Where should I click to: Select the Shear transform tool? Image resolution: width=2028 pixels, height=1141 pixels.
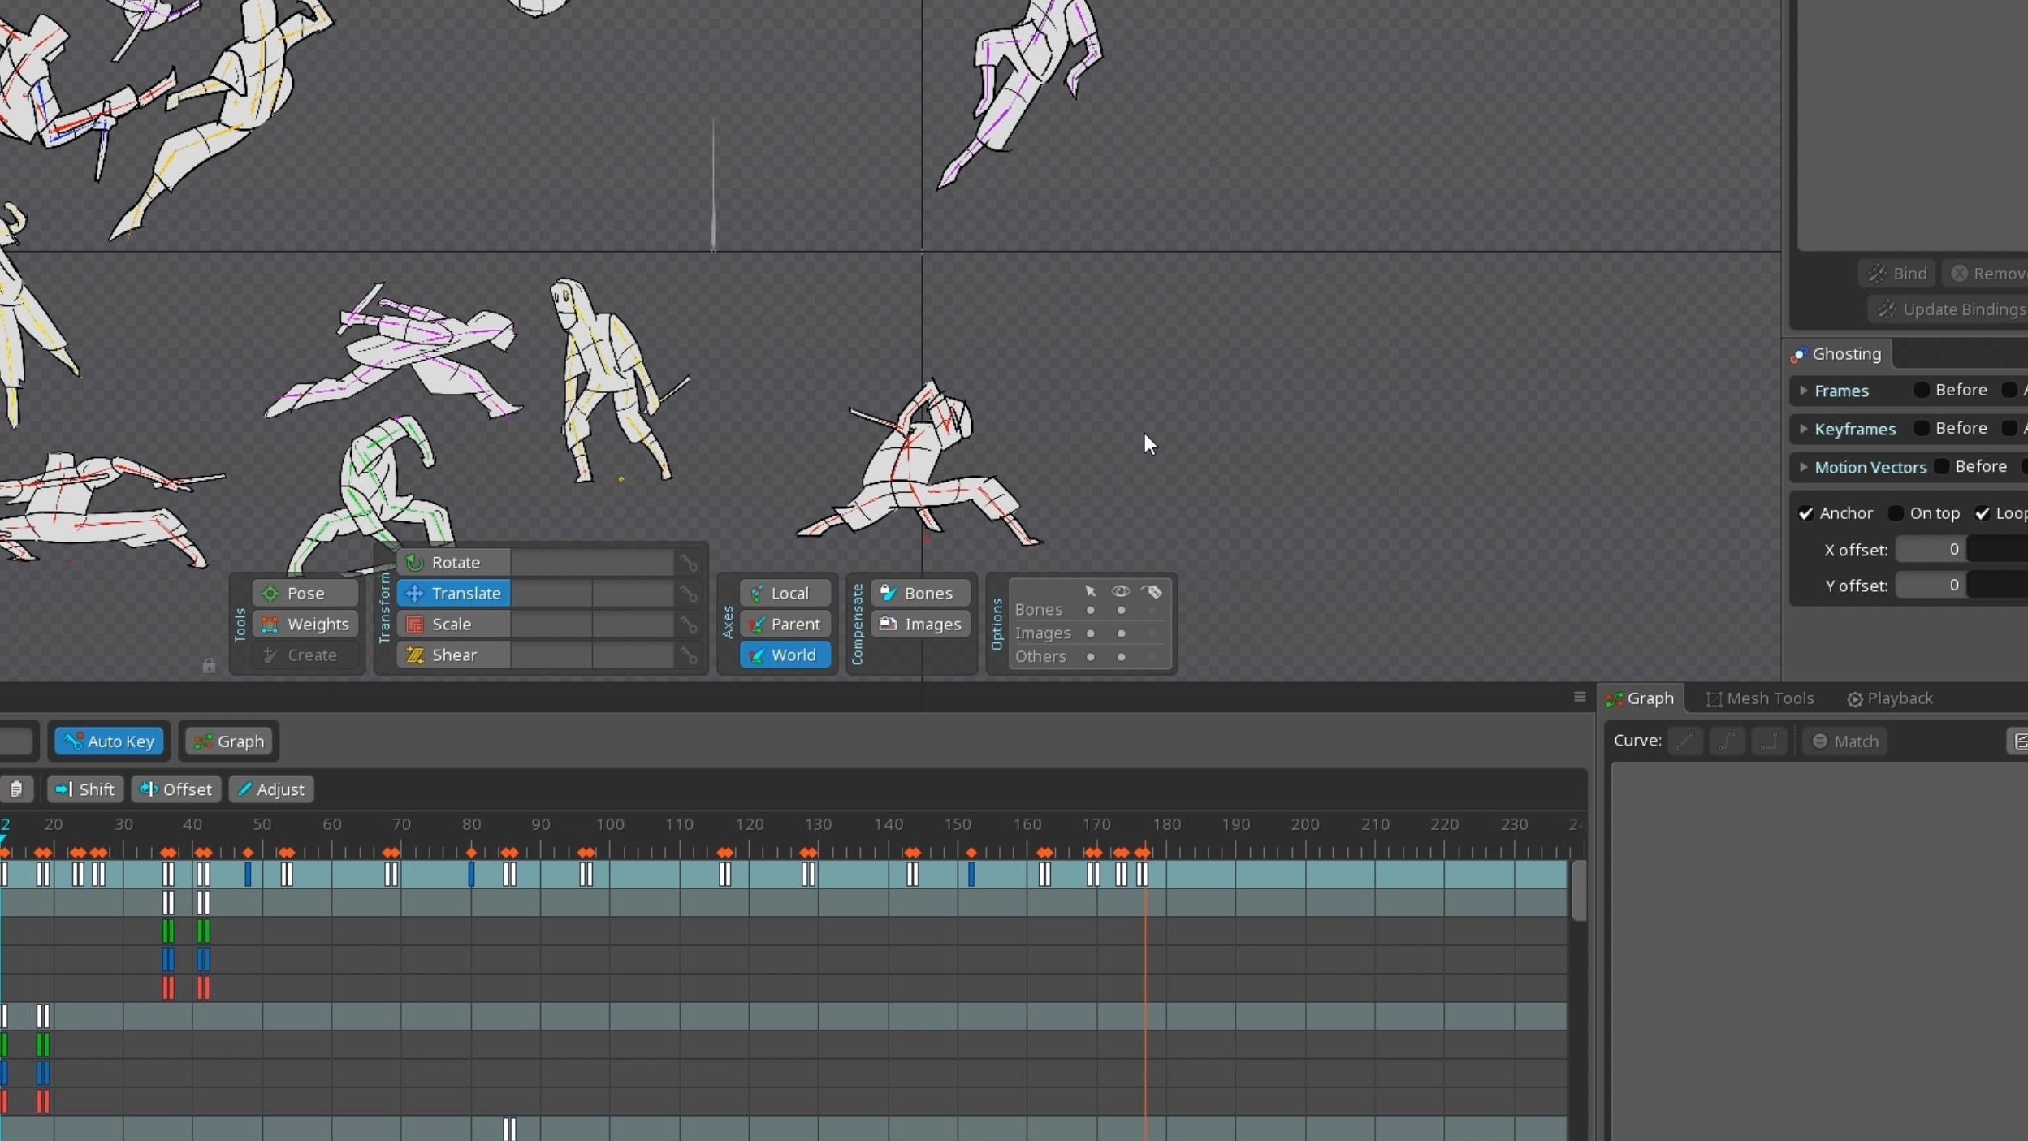pyautogui.click(x=453, y=655)
